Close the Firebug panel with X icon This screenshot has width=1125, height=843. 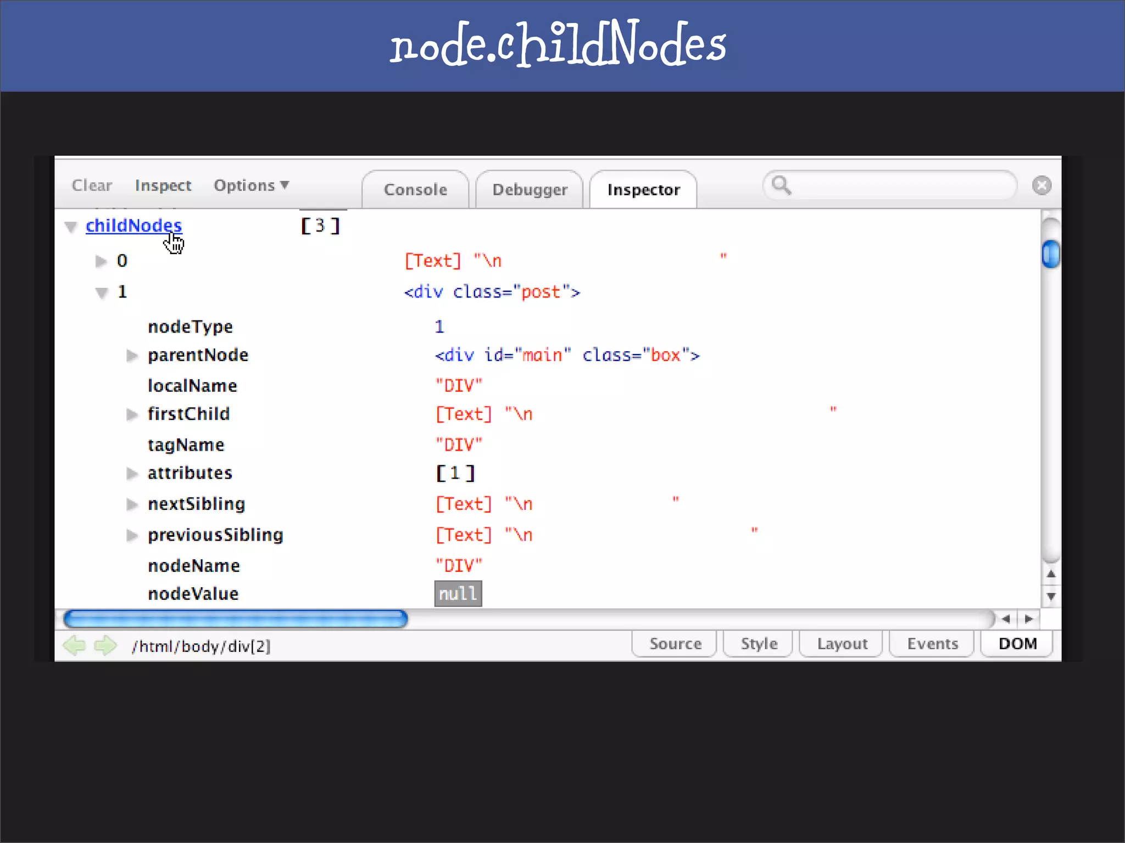(x=1042, y=186)
